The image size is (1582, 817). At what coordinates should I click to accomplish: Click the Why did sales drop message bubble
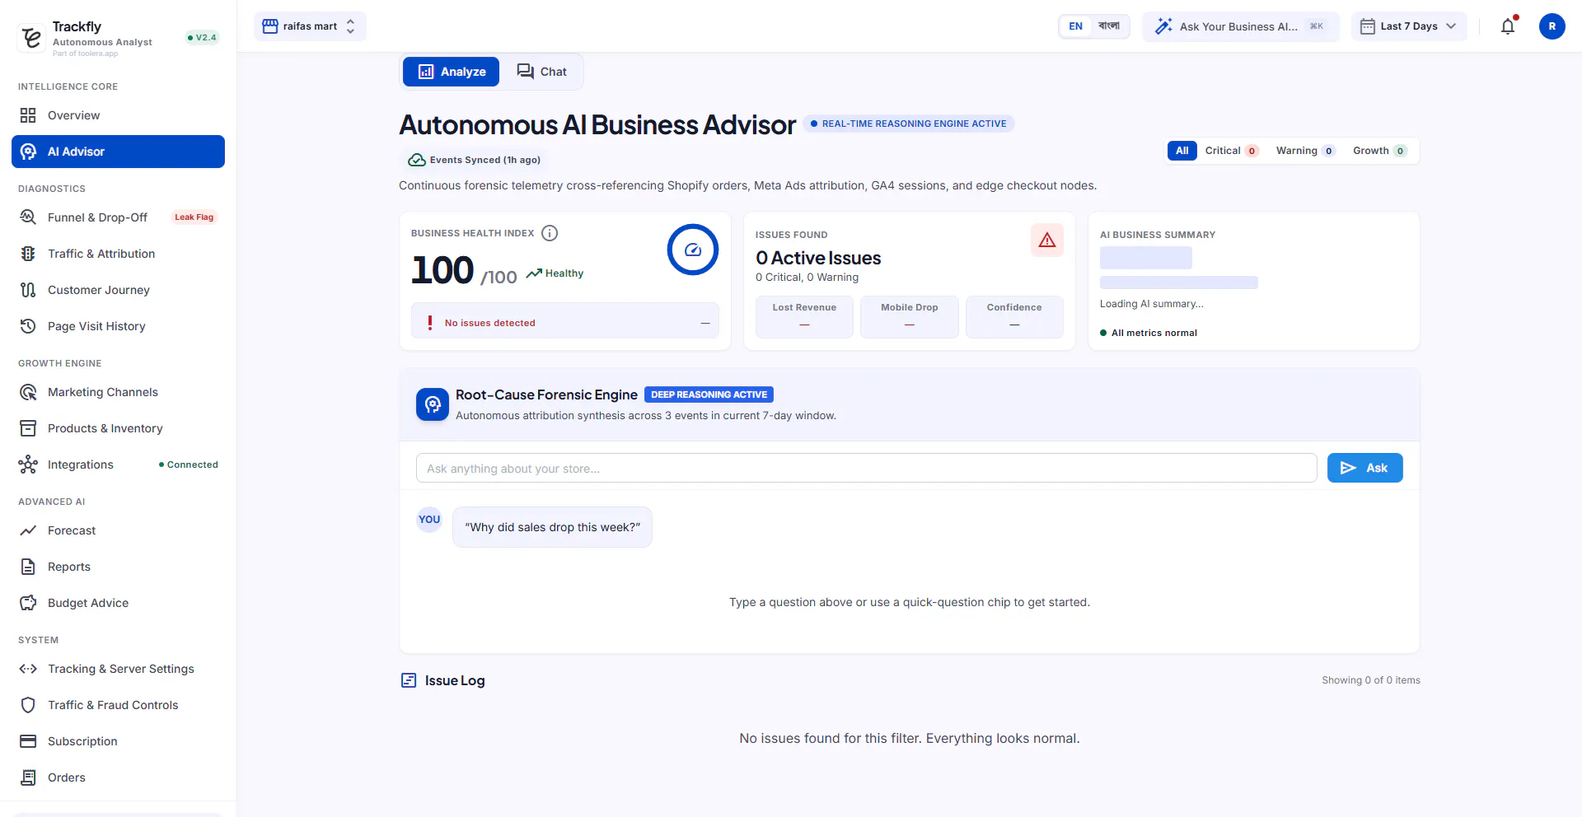coord(552,527)
